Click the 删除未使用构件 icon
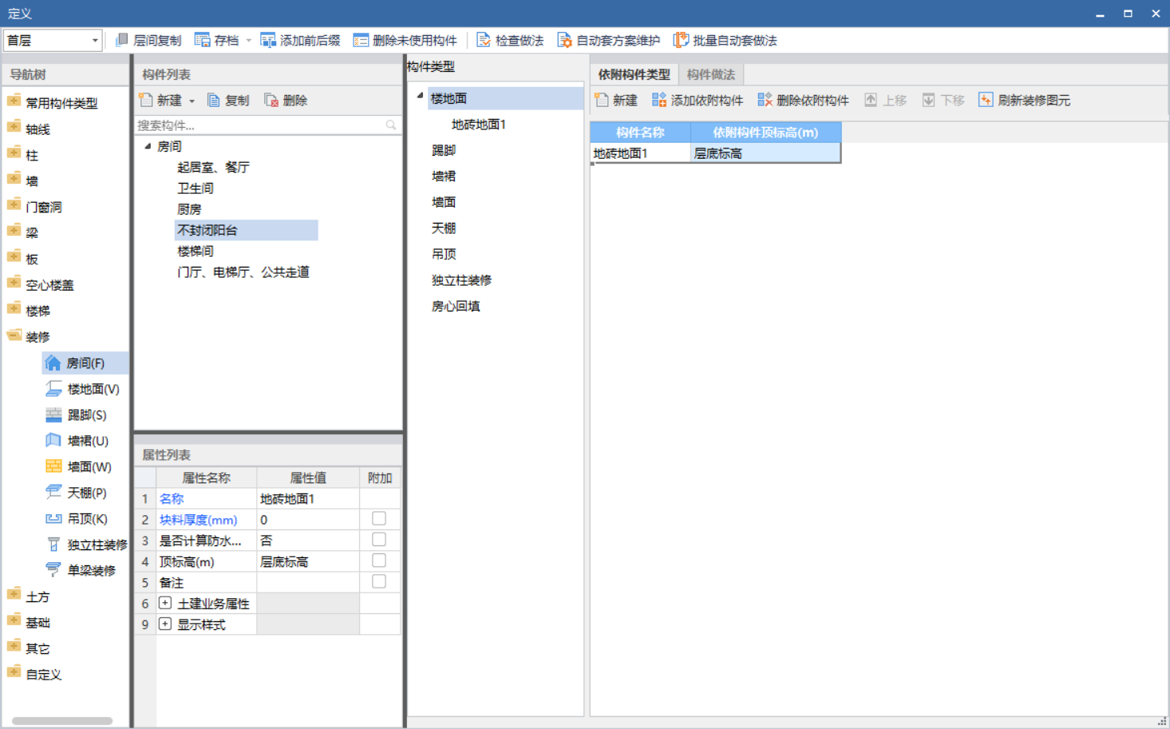This screenshot has width=1170, height=729. (361, 40)
